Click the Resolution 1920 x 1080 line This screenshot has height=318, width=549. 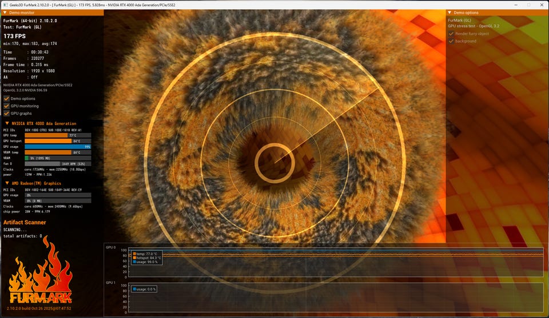click(x=29, y=71)
